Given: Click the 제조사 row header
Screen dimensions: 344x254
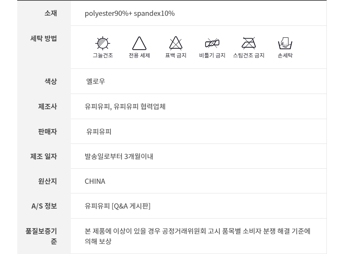Looking at the screenshot, I should [47, 106].
